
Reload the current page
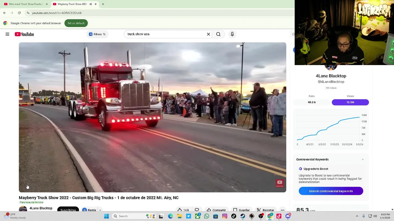pyautogui.click(x=19, y=13)
